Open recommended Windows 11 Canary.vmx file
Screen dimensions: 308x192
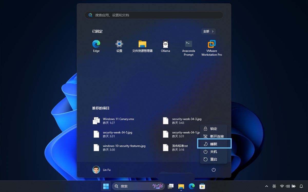tap(118, 121)
